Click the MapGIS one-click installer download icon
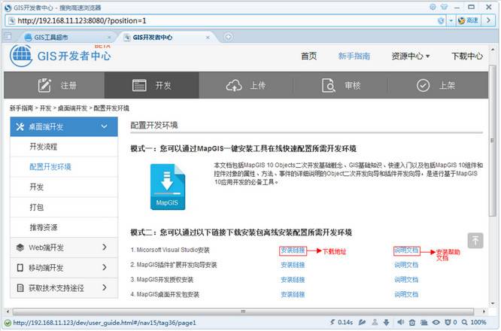 click(x=168, y=187)
